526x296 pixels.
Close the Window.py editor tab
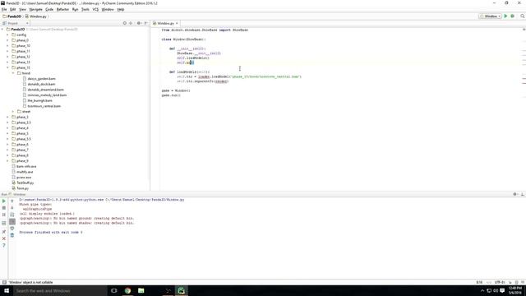[x=177, y=23]
